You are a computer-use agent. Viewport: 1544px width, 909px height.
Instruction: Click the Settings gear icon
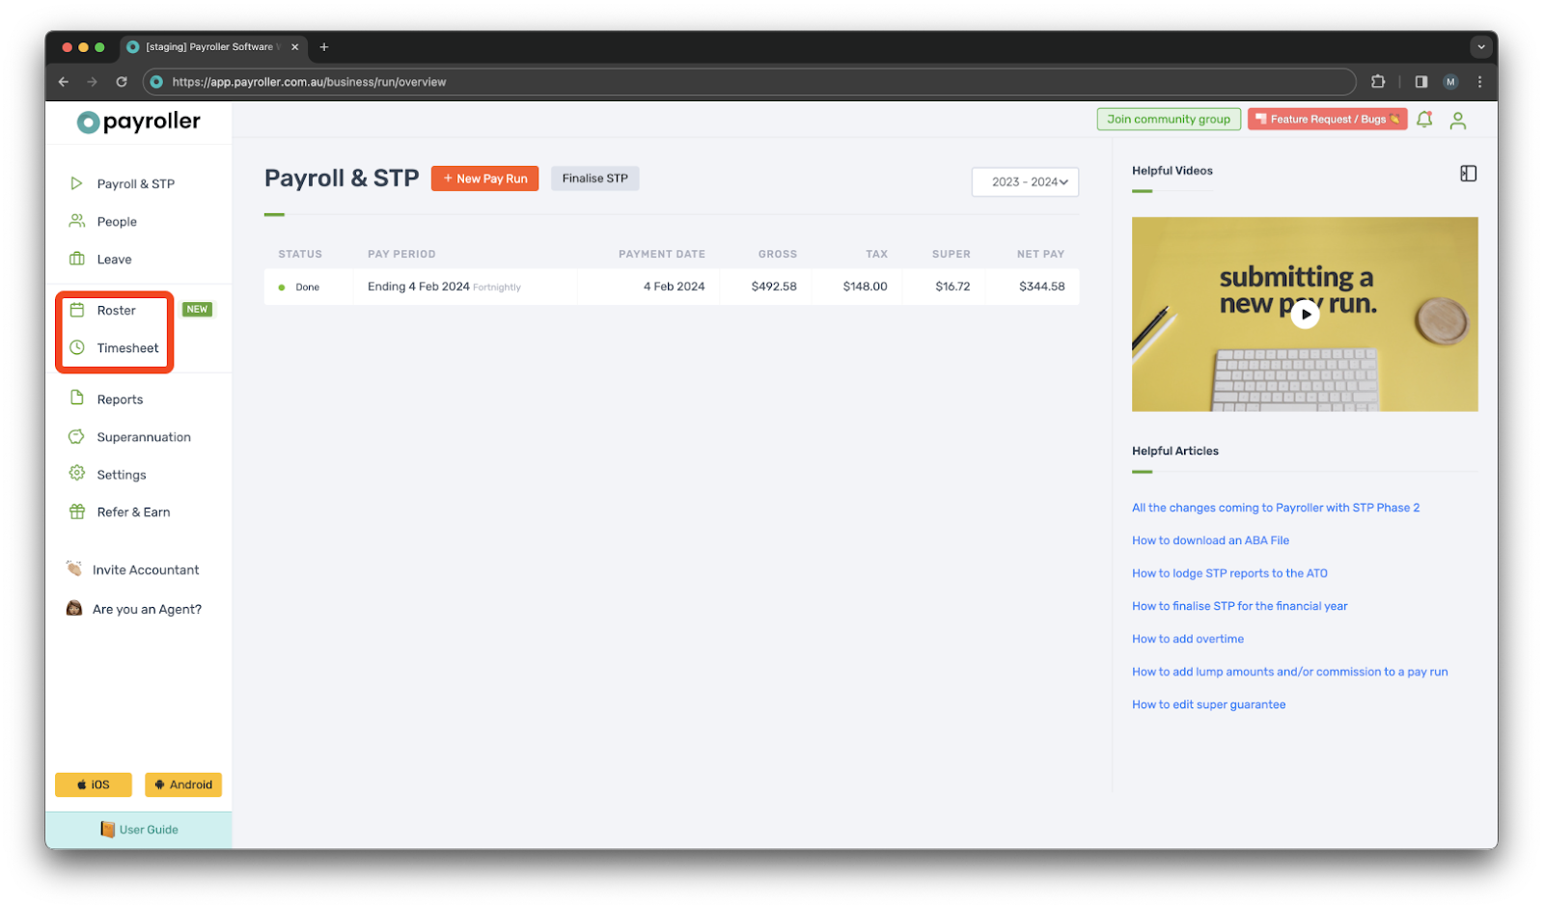pos(76,473)
